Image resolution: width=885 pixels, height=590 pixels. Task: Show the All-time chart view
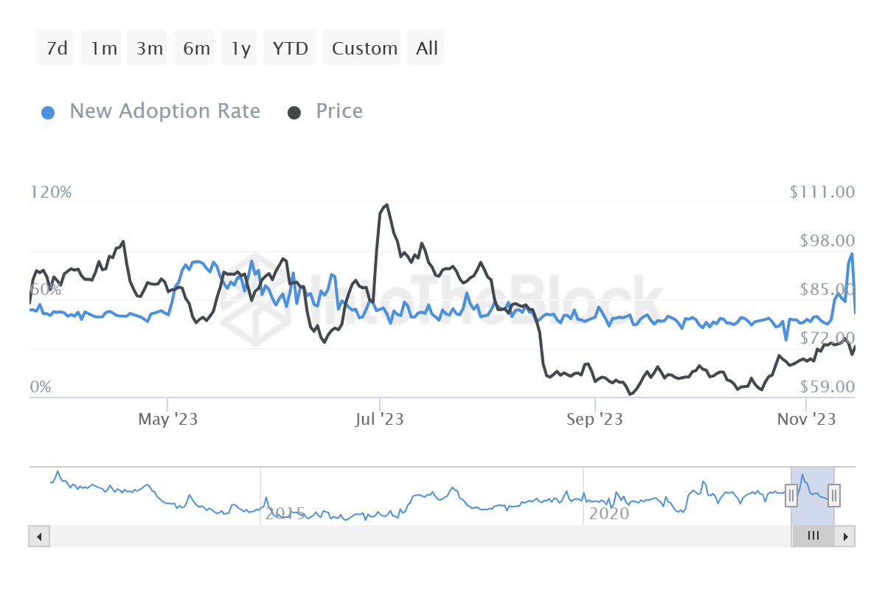tap(426, 47)
